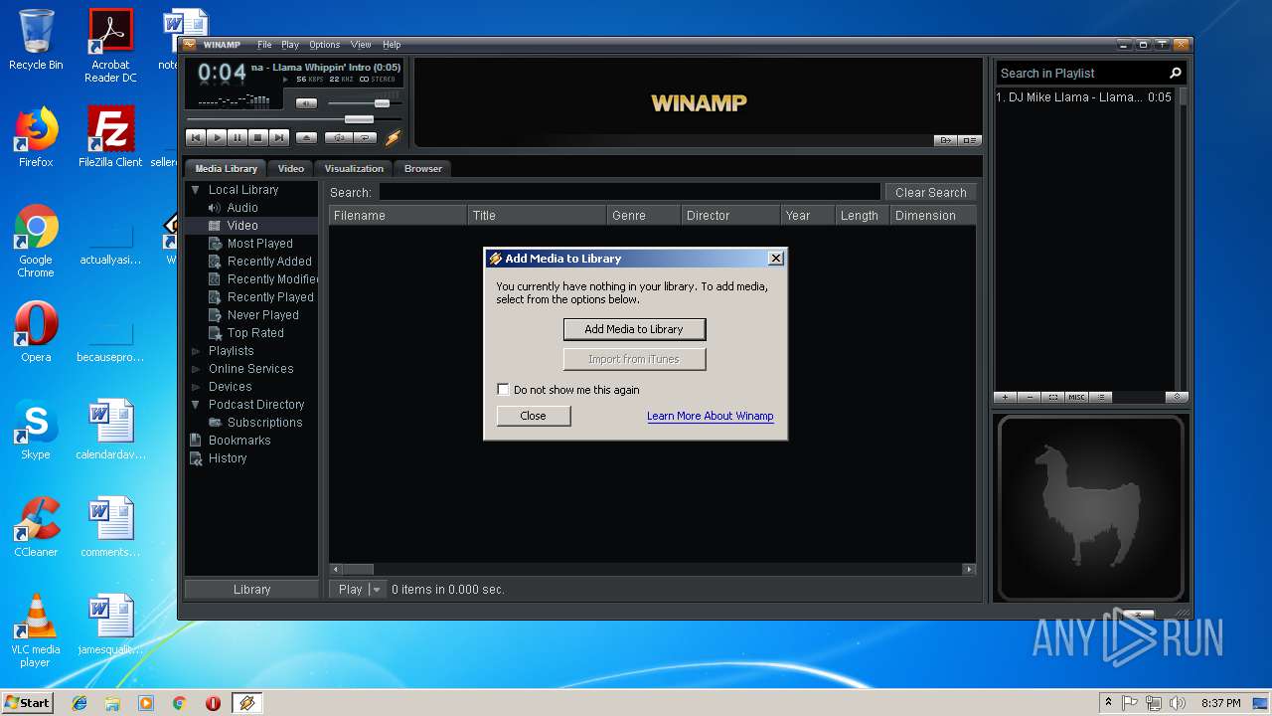Open History in the library tree

pyautogui.click(x=228, y=458)
